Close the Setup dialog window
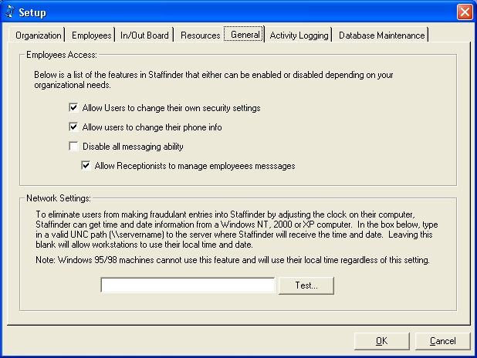 [464, 12]
